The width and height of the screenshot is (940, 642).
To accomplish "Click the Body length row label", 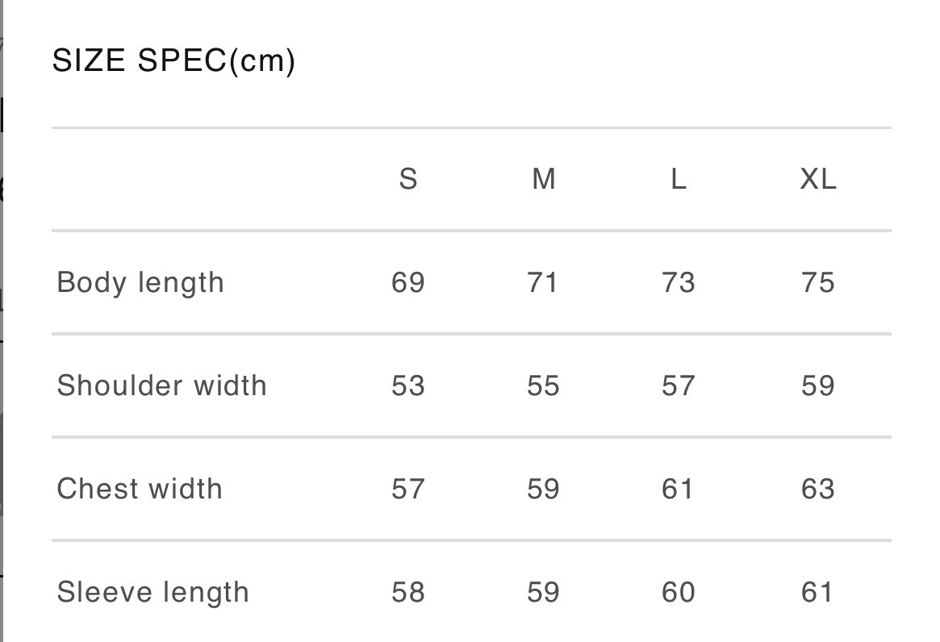I will (140, 283).
